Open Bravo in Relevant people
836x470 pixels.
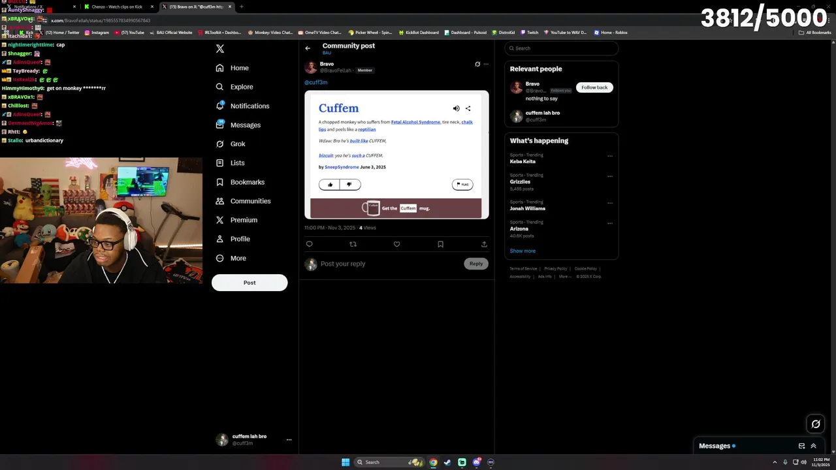click(x=532, y=84)
